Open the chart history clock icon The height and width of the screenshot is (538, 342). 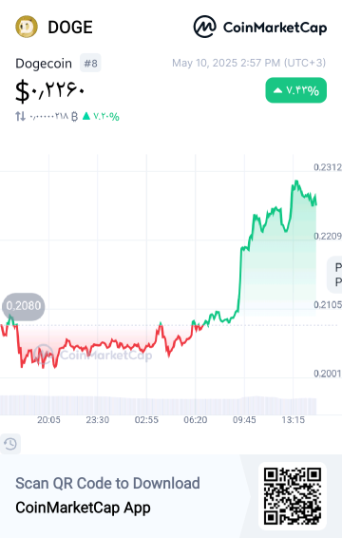(x=10, y=444)
